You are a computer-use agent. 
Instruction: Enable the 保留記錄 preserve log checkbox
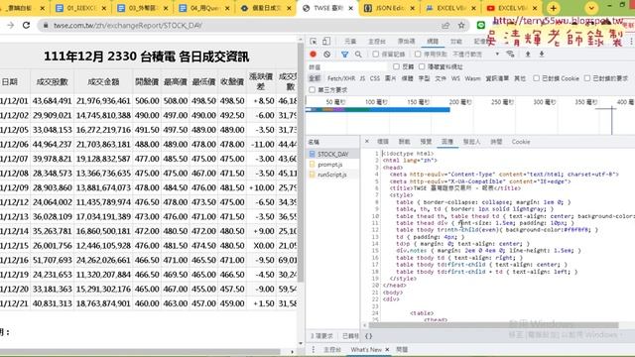point(376,54)
